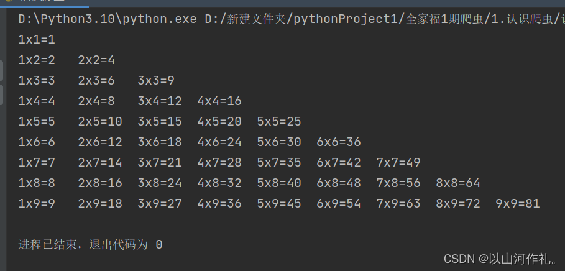
Task: Open the pythonProject1 script path link
Action: (385, 19)
